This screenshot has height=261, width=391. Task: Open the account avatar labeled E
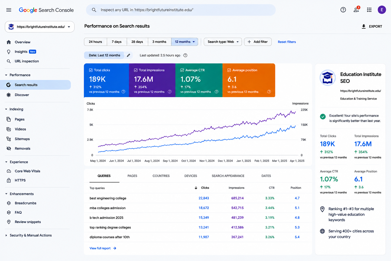tap(382, 10)
